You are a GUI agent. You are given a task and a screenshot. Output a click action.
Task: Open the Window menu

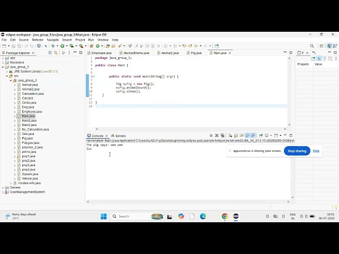103,40
